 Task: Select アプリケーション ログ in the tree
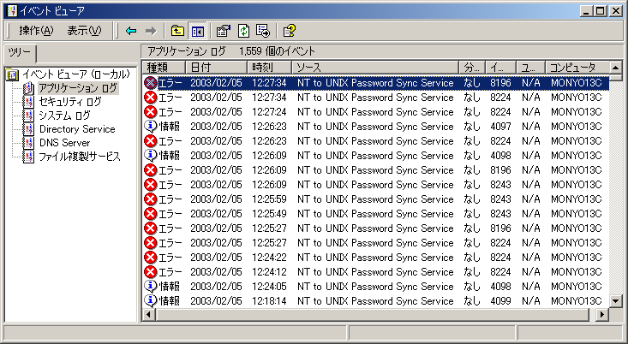[x=78, y=88]
